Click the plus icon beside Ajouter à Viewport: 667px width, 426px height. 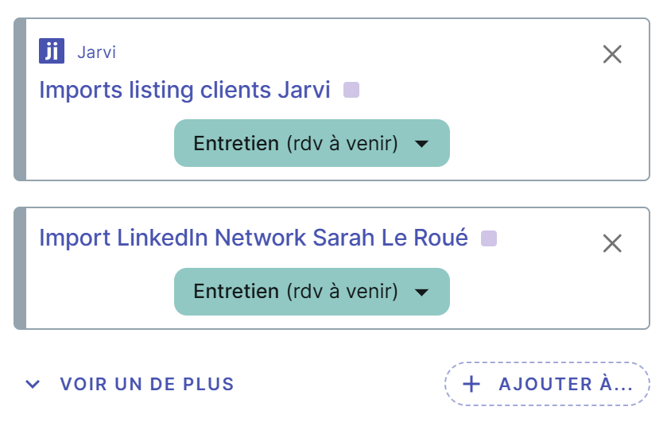click(x=471, y=385)
